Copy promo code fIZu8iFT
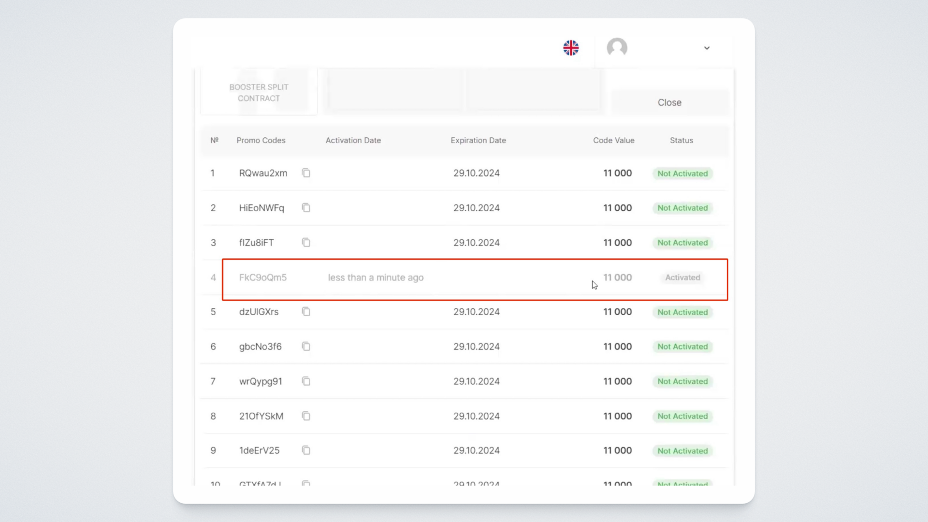 point(306,243)
